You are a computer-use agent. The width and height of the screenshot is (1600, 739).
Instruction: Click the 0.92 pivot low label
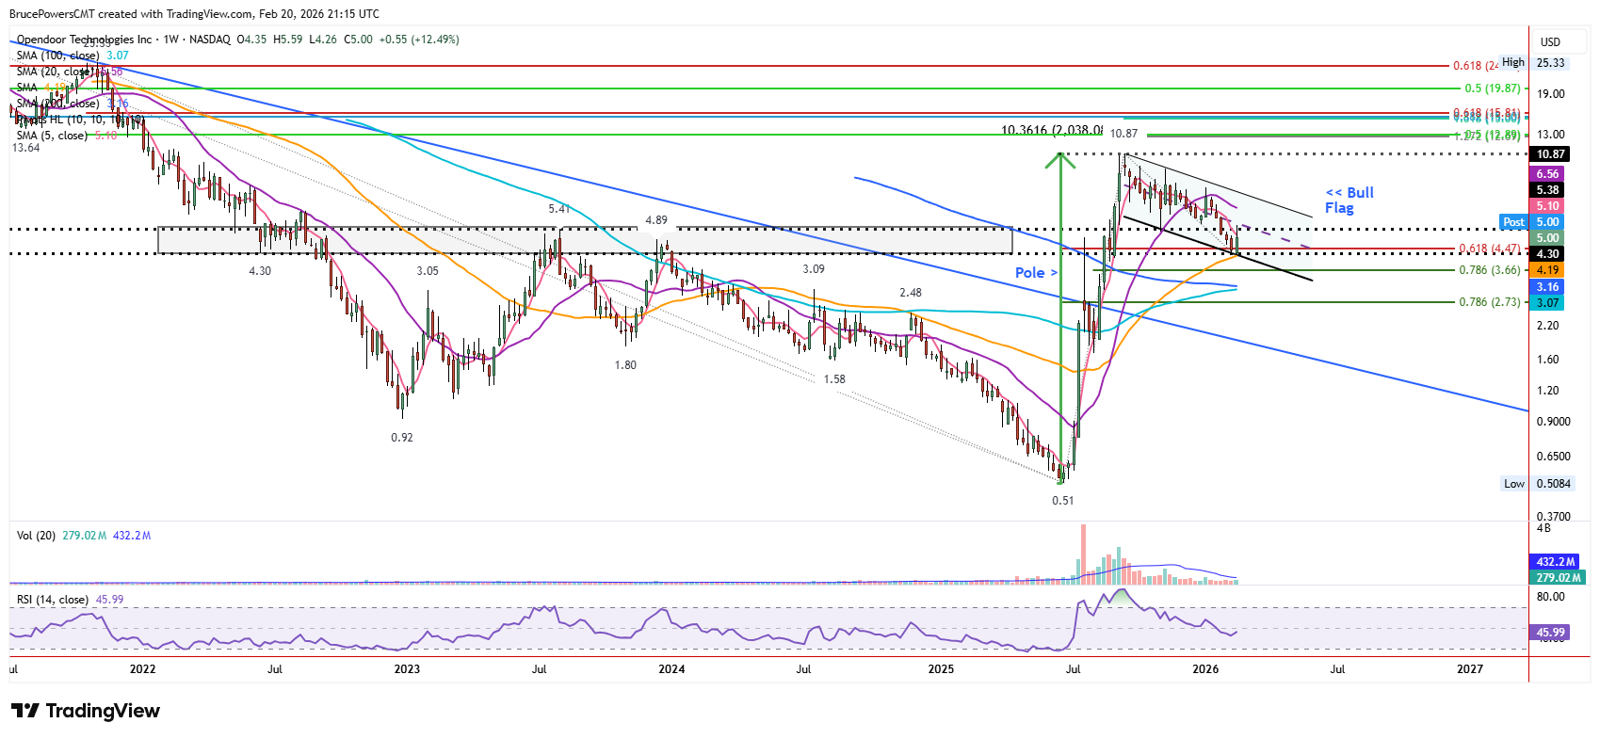click(402, 438)
